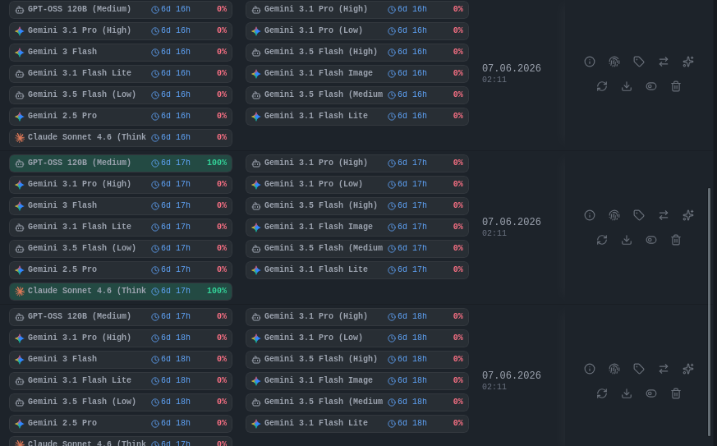Click download icon in the 6d 18h account row
Viewport: 717px width, 446px height.
click(x=627, y=393)
